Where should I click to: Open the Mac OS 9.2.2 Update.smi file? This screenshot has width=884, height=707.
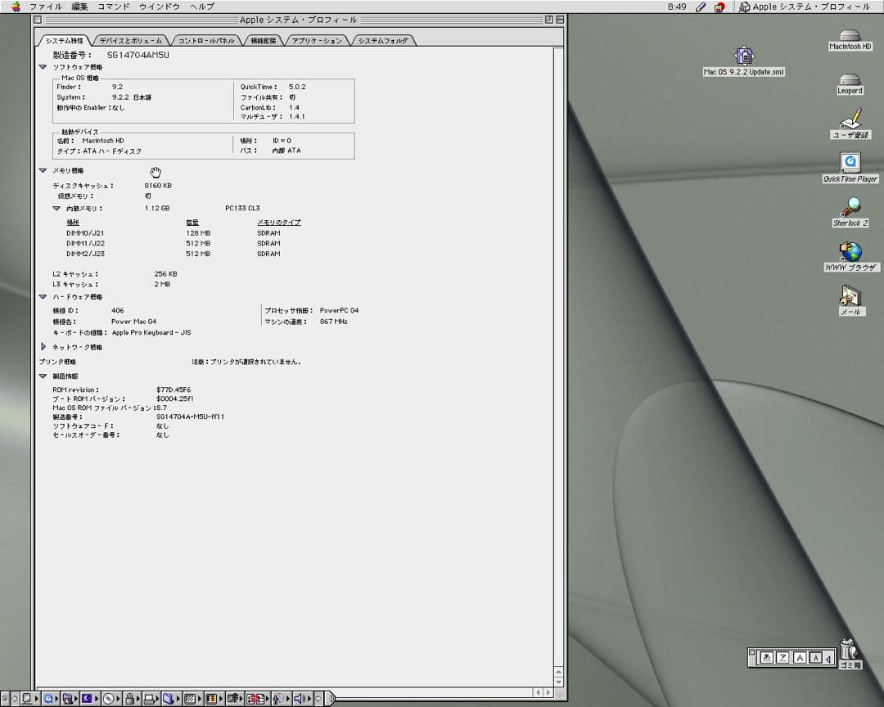[743, 55]
